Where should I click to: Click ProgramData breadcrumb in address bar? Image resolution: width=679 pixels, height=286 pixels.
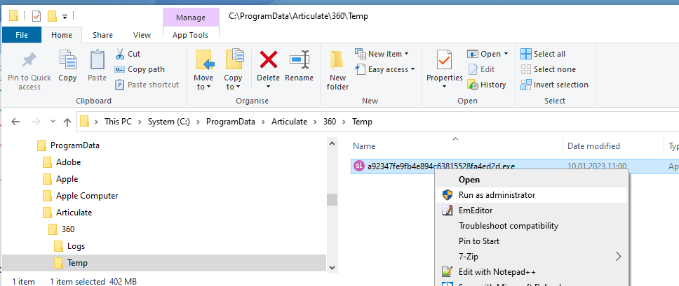(230, 122)
